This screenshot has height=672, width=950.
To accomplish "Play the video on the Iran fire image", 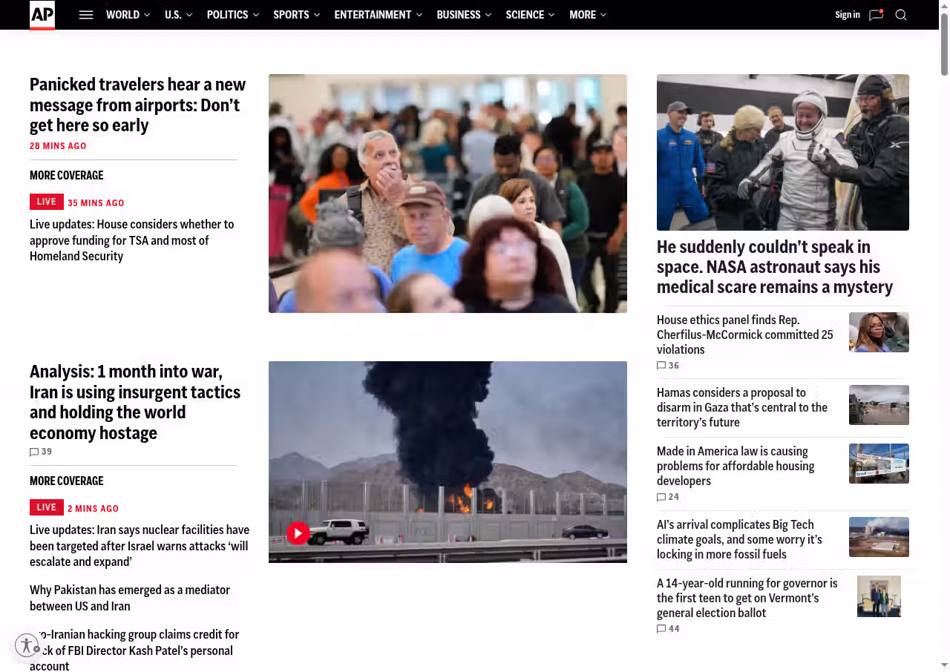I will click(298, 533).
